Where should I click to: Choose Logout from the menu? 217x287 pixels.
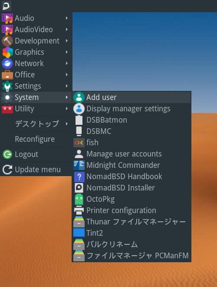click(x=36, y=154)
